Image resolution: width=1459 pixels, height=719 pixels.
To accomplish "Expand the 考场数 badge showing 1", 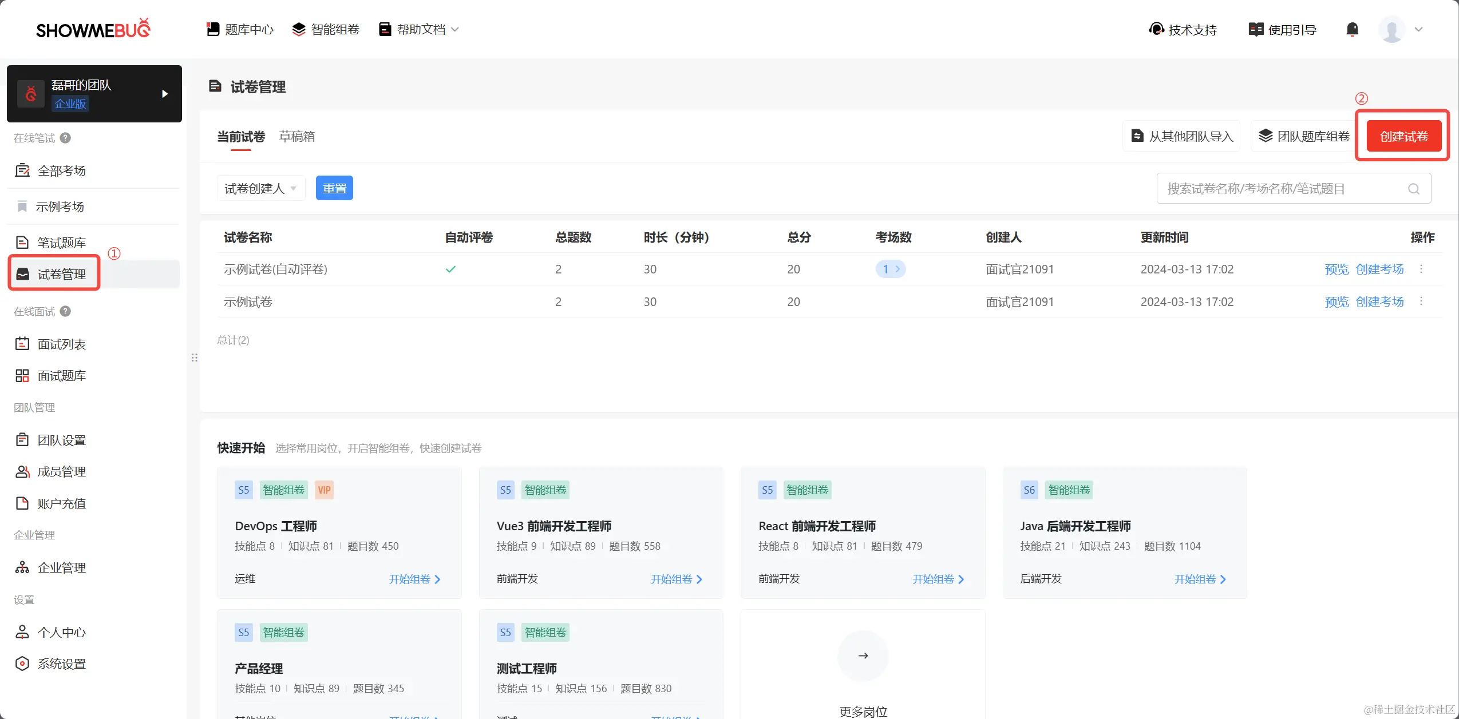I will tap(891, 269).
